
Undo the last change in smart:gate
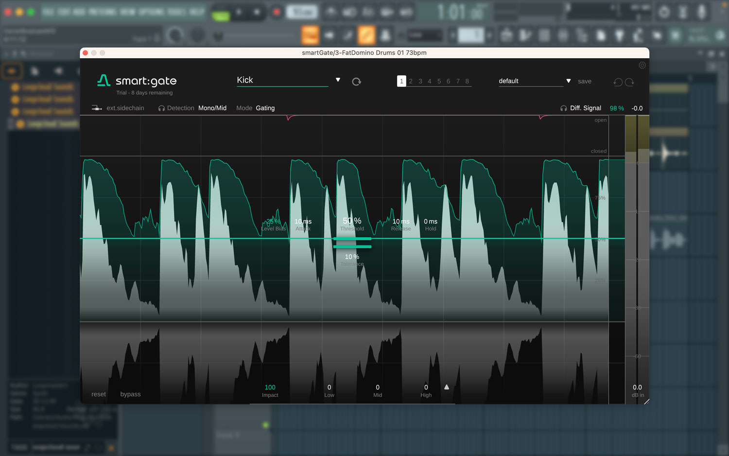point(618,82)
